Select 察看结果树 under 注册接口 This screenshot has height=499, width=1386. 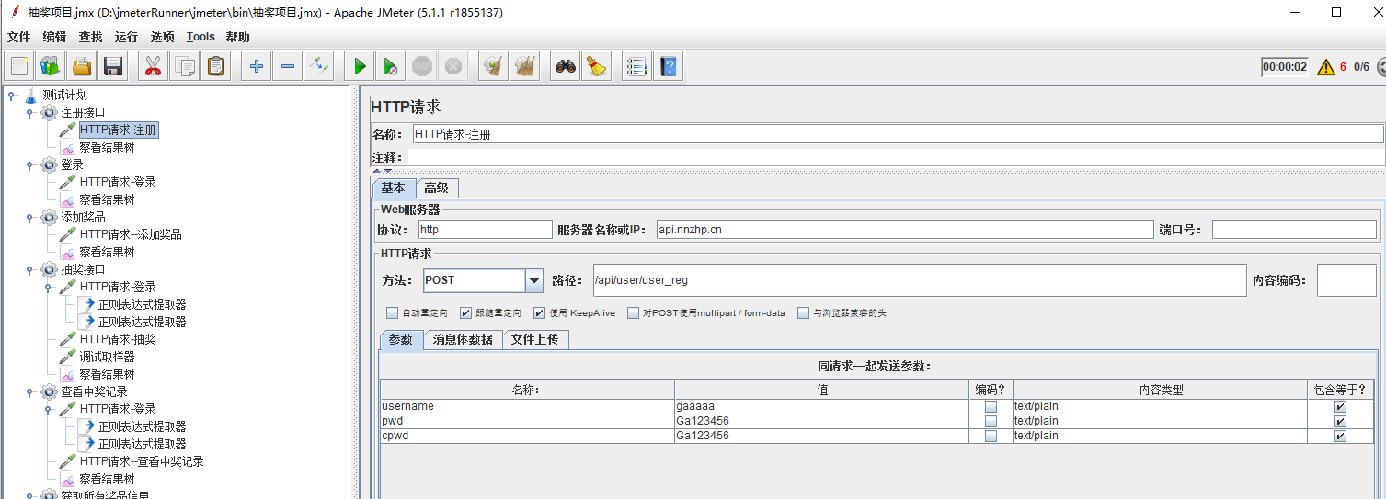[x=107, y=147]
